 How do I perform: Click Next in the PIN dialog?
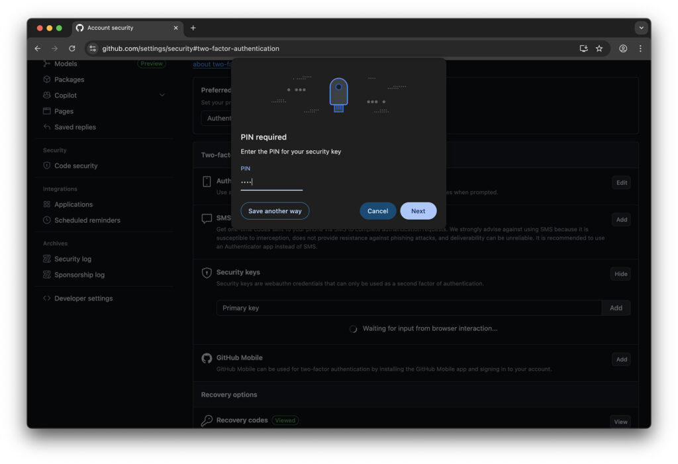pyautogui.click(x=418, y=211)
